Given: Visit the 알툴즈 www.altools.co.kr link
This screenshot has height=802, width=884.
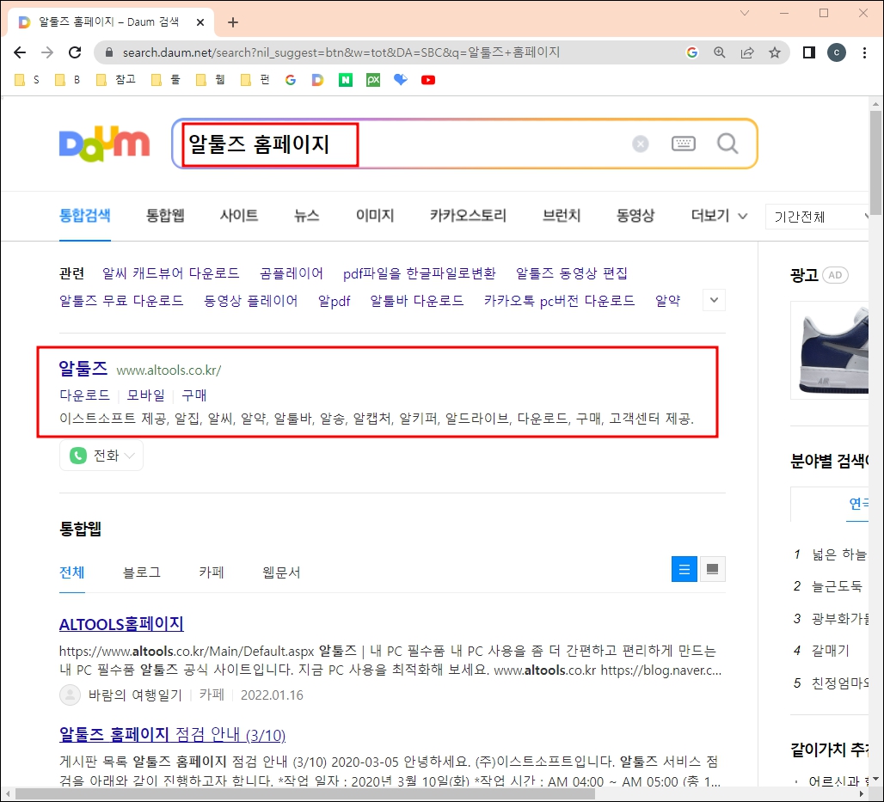Looking at the screenshot, I should click(83, 368).
